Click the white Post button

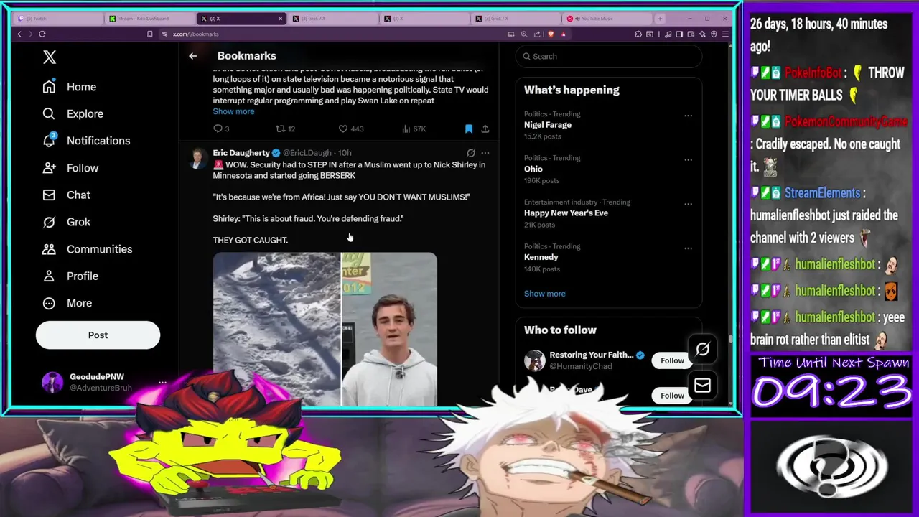click(98, 335)
